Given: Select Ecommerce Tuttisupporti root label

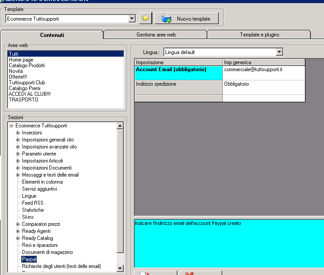Looking at the screenshot, I should click(41, 126).
